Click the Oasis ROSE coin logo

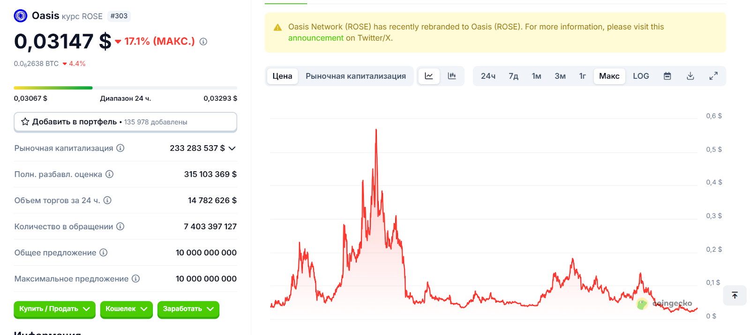coord(21,16)
